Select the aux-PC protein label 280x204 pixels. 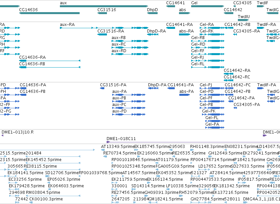[x=119, y=105]
